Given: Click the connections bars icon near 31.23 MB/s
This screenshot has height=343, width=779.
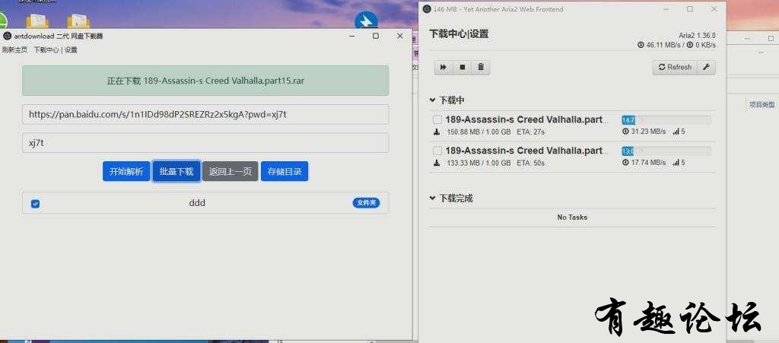Looking at the screenshot, I should pyautogui.click(x=676, y=132).
